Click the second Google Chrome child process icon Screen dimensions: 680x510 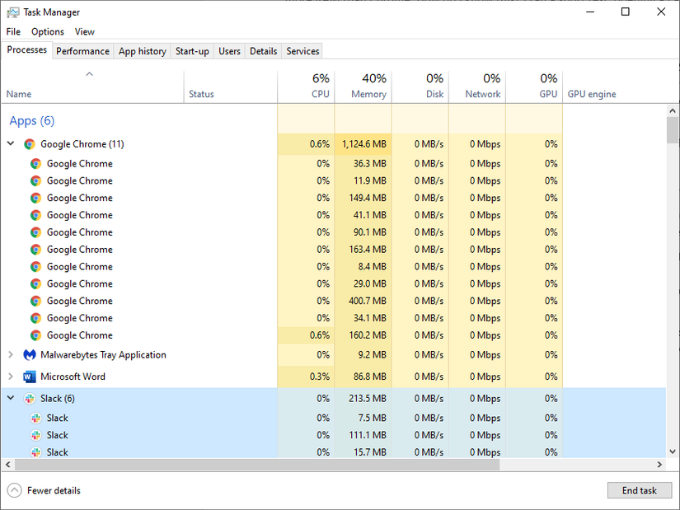(36, 180)
